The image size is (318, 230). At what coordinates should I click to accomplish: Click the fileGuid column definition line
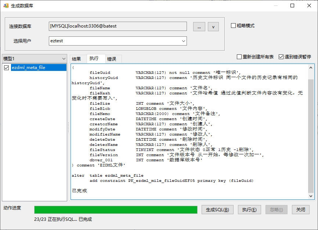tap(165, 72)
